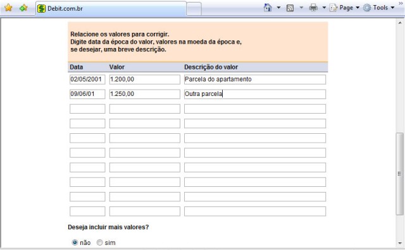Click the third row empty Data field

(87, 109)
